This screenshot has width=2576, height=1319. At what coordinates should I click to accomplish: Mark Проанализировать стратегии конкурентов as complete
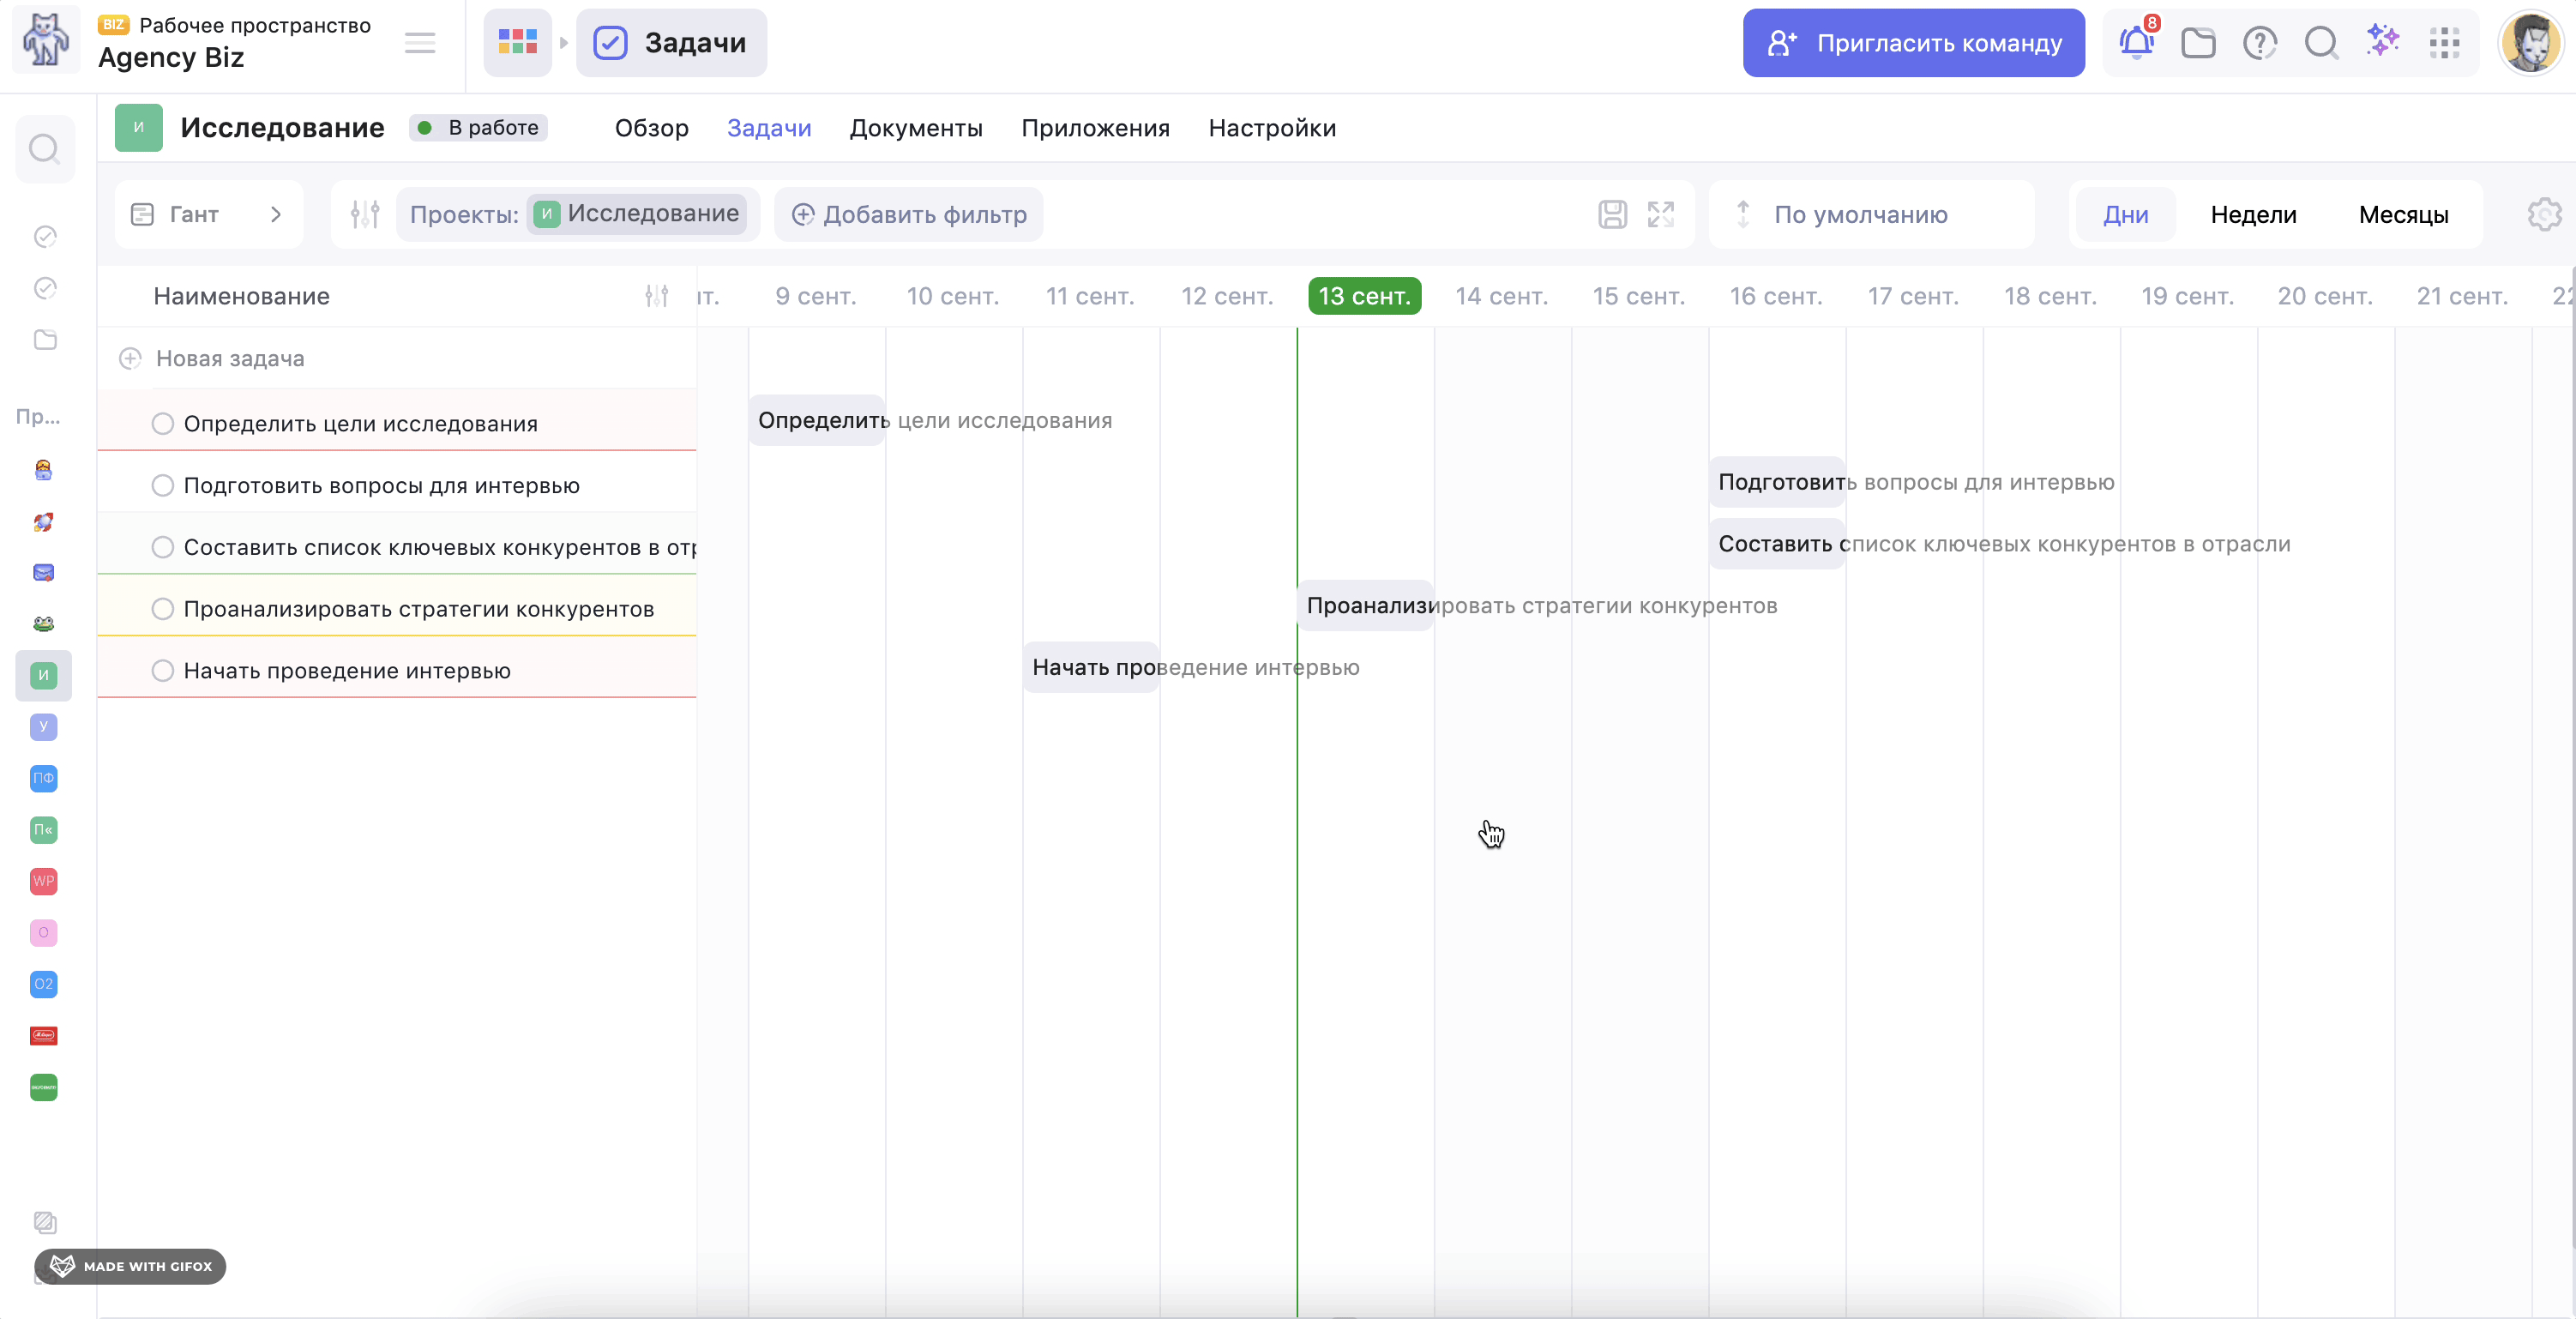point(163,609)
